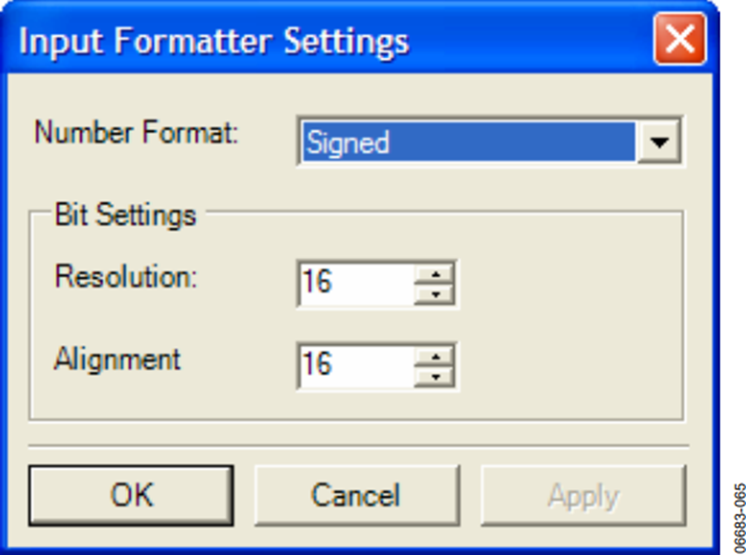This screenshot has width=746, height=555.
Task: Click the greyed-out Apply button
Action: (584, 495)
